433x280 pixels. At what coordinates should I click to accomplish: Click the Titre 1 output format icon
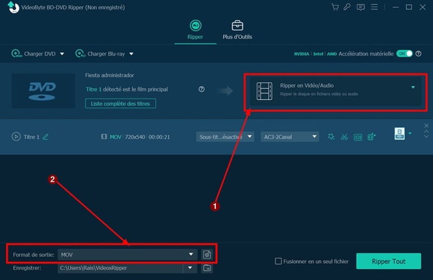(399, 134)
